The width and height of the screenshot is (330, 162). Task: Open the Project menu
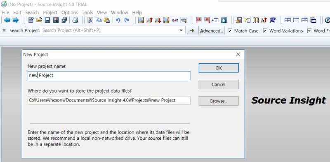50,12
